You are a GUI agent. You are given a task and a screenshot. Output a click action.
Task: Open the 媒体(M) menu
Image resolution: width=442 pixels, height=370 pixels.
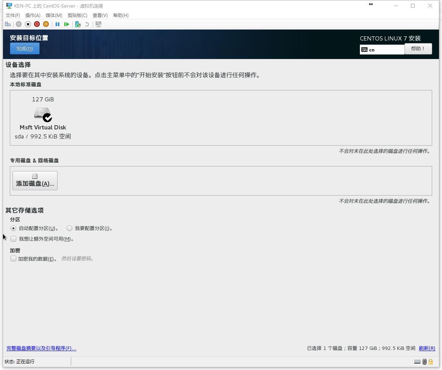(x=54, y=15)
